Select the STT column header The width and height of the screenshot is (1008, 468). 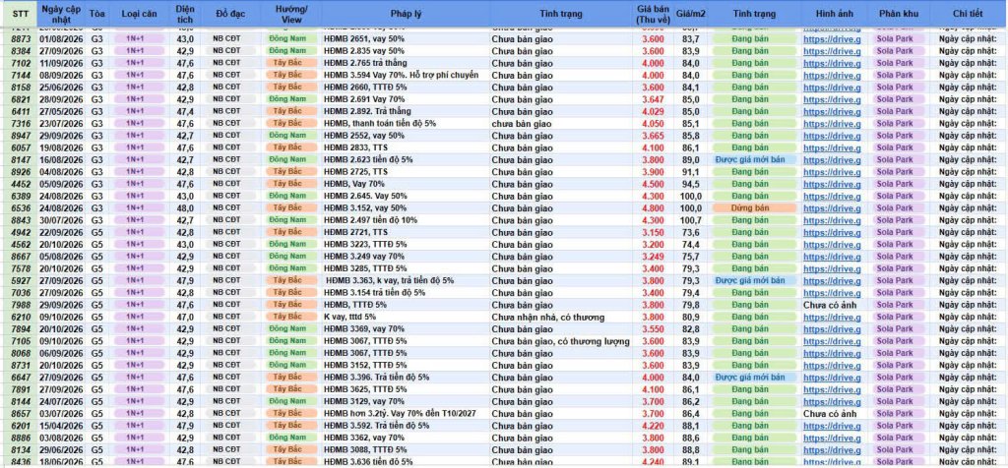(21, 14)
